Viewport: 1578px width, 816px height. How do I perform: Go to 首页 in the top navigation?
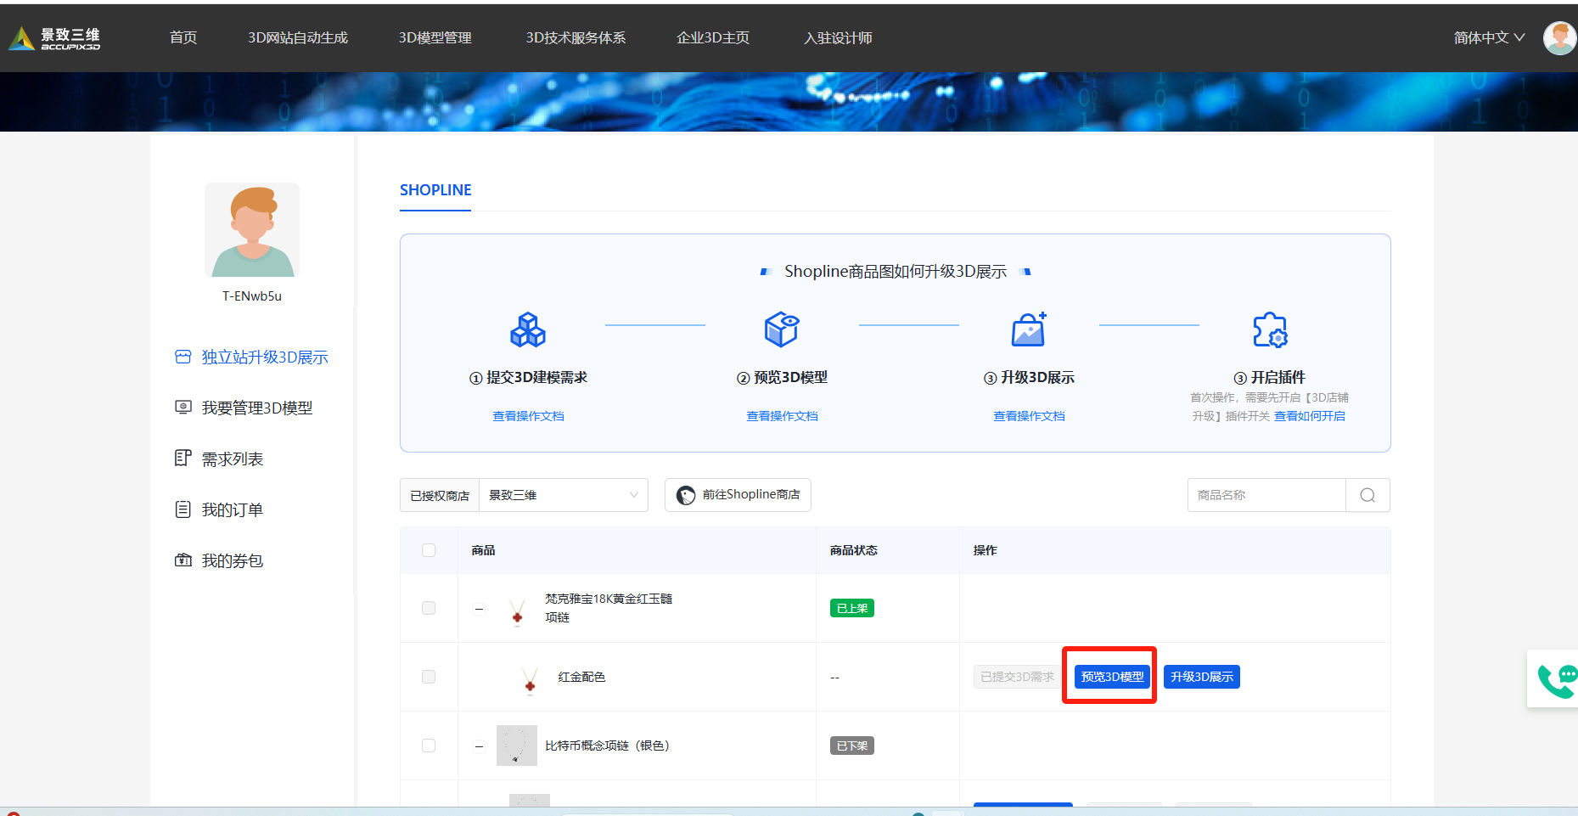coord(183,38)
